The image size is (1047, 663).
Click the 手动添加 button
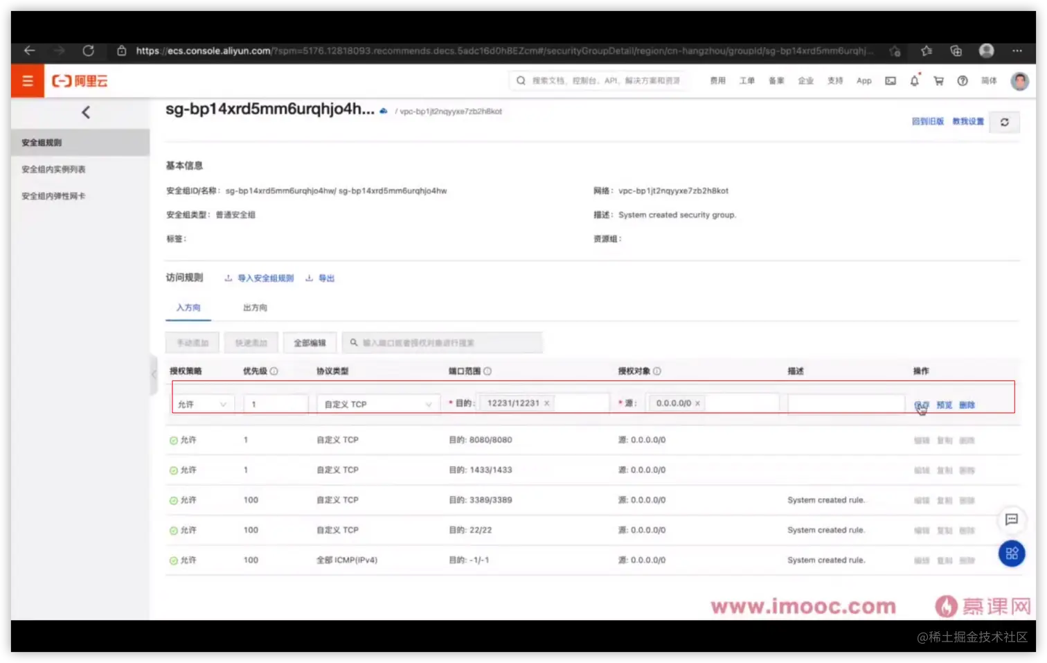(193, 343)
